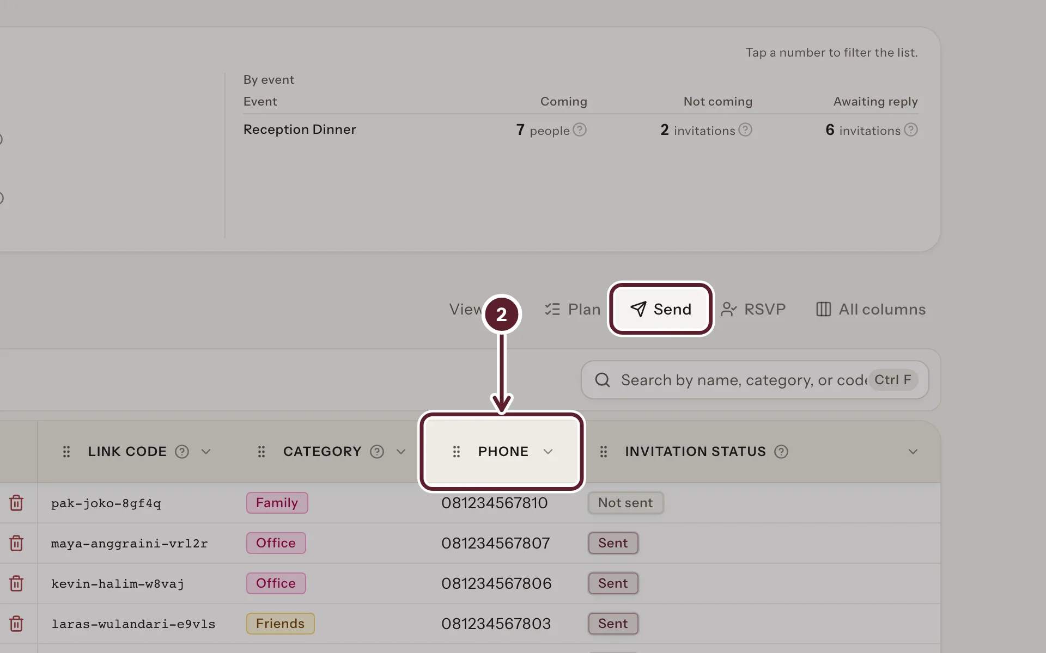Filter by 6 invitations awaiting reply

tap(863, 130)
